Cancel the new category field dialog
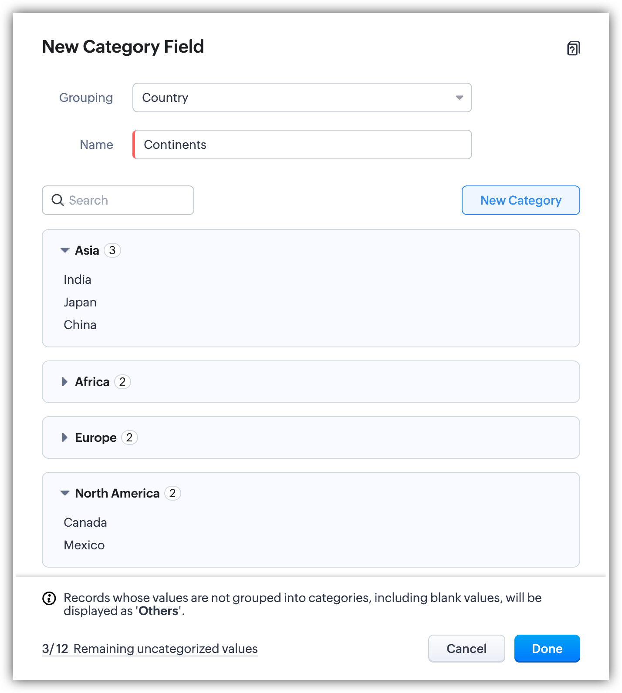This screenshot has height=693, width=622. [466, 649]
